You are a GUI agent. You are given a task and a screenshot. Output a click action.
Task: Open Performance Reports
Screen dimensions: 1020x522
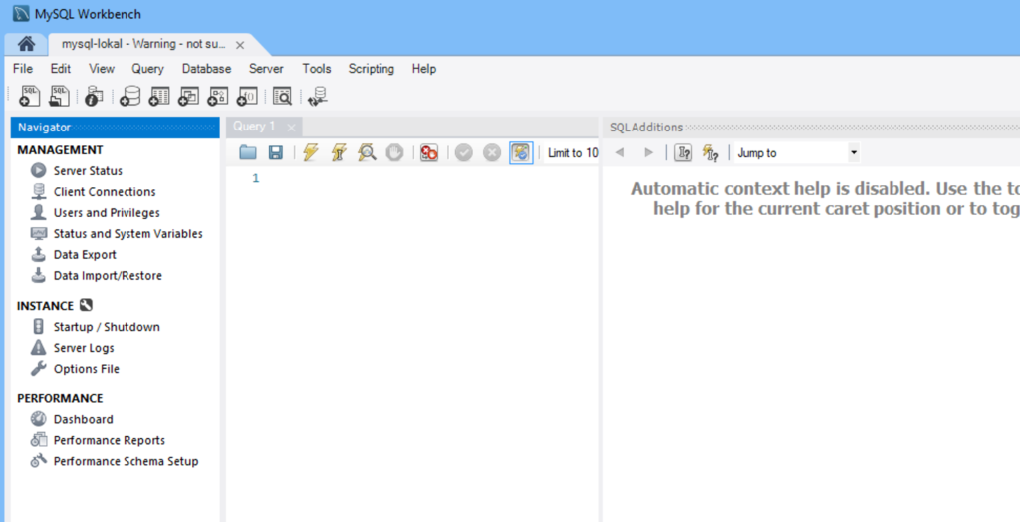pyautogui.click(x=110, y=440)
